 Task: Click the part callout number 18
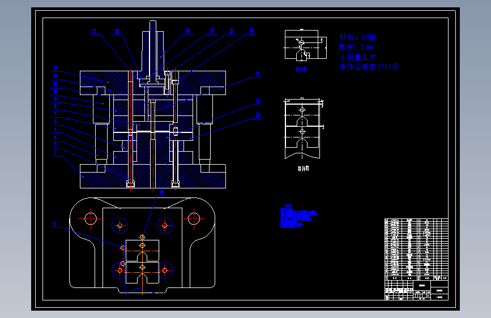[x=258, y=101]
